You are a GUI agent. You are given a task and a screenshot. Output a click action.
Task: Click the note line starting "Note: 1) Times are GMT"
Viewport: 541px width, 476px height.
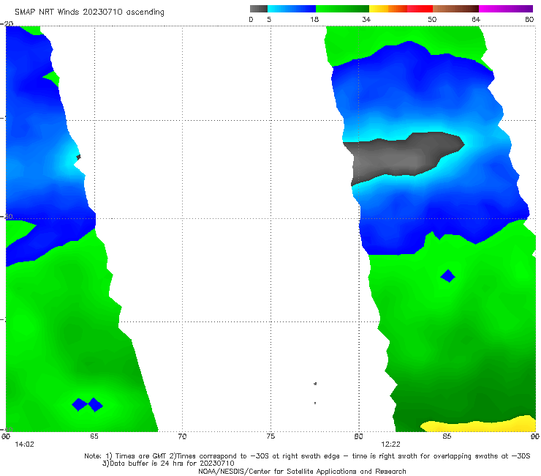pos(307,456)
